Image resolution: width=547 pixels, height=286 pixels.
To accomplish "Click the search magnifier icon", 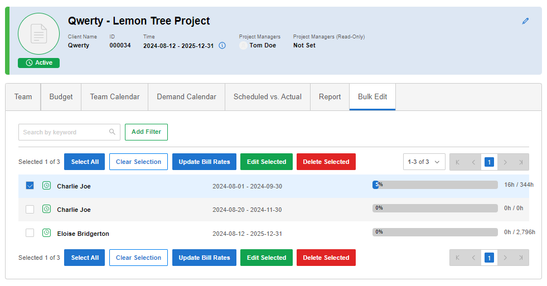I will pos(113,132).
